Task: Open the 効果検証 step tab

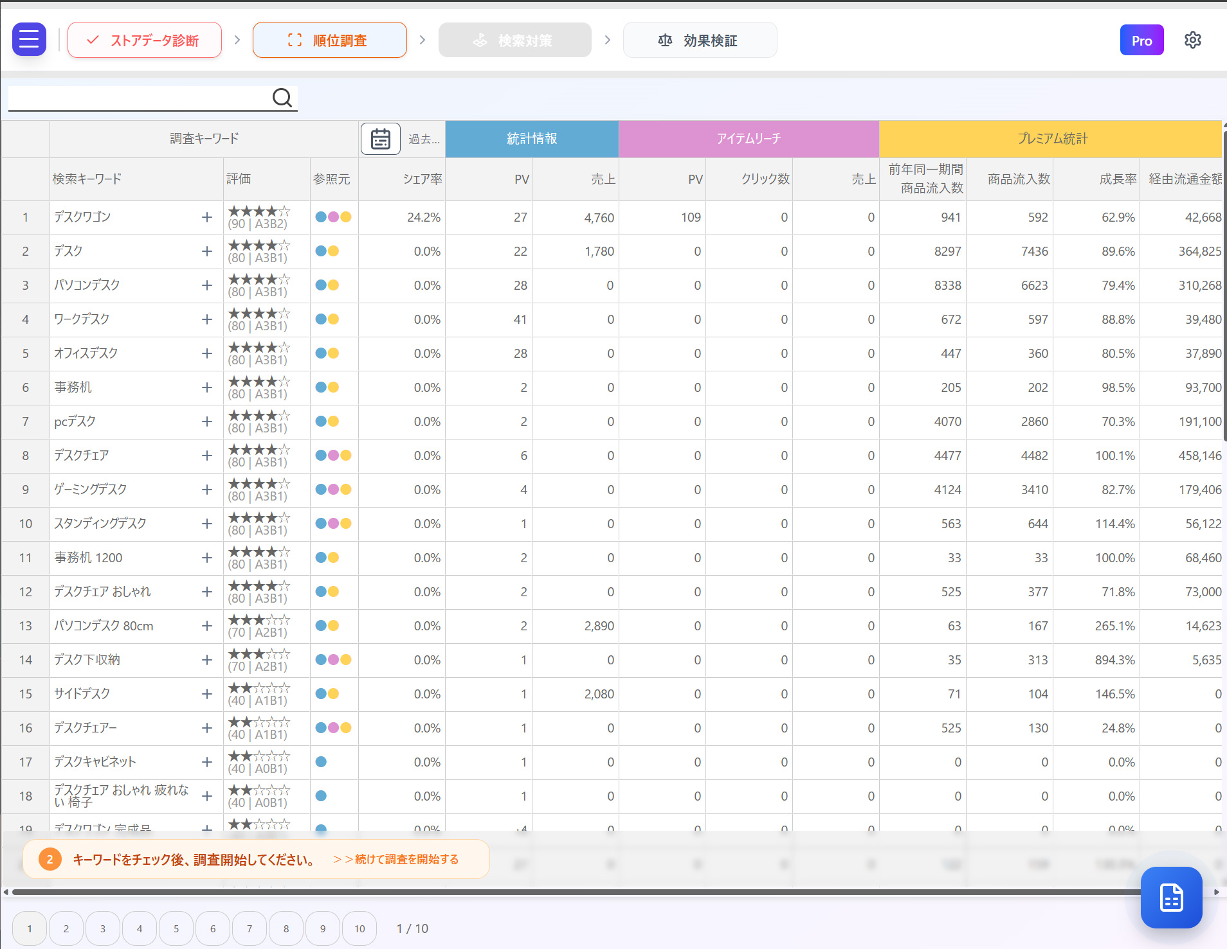Action: coord(700,40)
